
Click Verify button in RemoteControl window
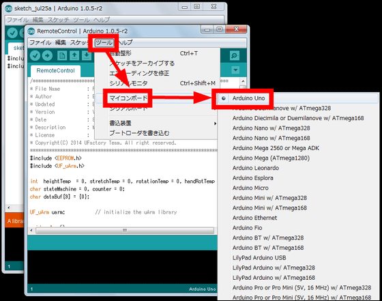35,55
